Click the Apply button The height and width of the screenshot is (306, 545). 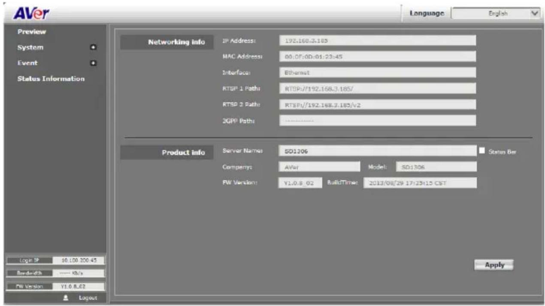click(x=494, y=265)
